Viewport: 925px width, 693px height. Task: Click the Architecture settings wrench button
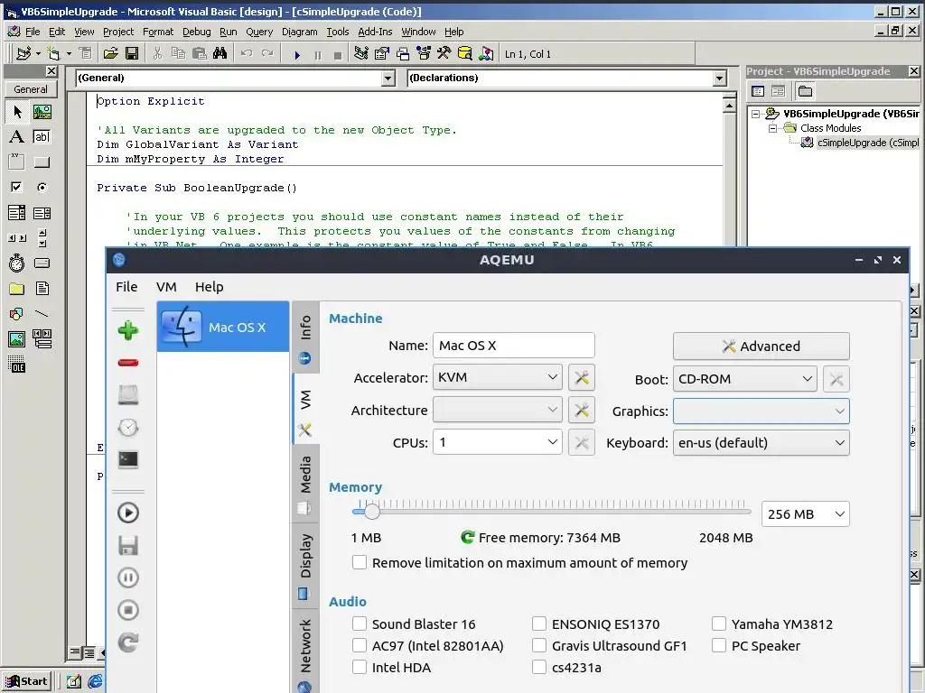(581, 411)
